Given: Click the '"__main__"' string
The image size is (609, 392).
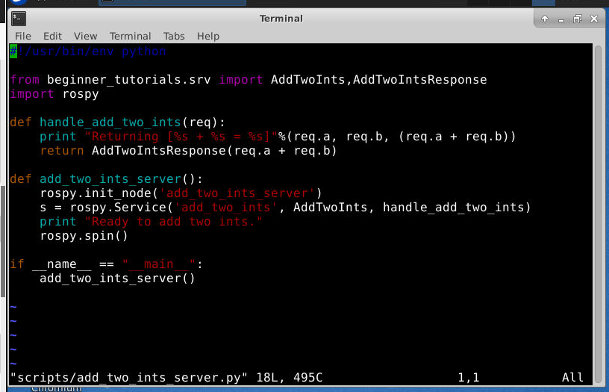Looking at the screenshot, I should coord(158,264).
